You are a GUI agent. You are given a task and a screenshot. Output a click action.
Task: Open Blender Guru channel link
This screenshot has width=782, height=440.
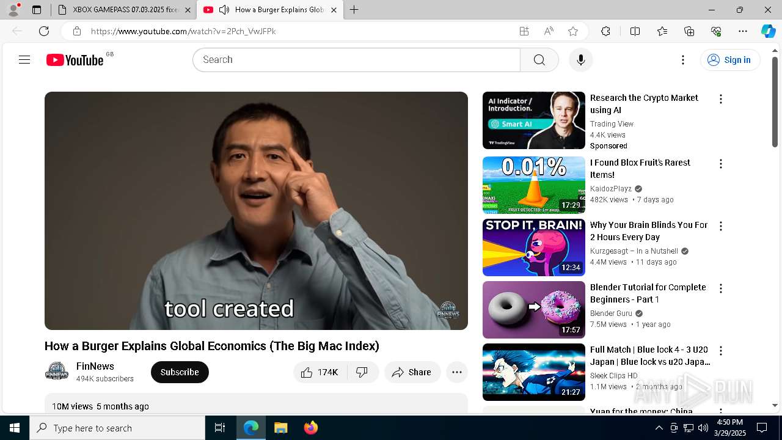tap(611, 313)
